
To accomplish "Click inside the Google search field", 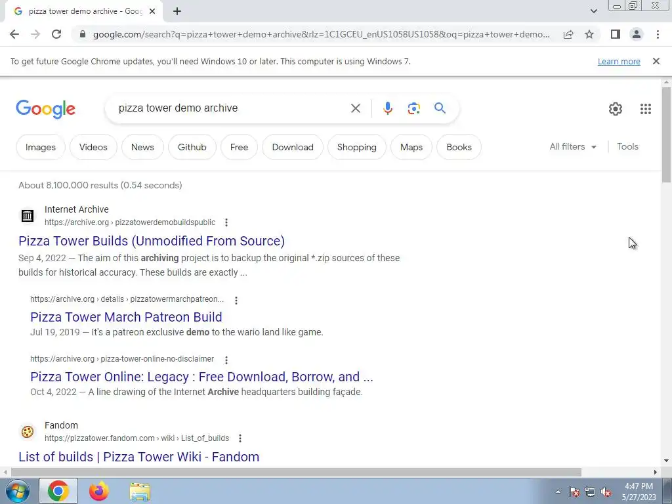I will 232,108.
